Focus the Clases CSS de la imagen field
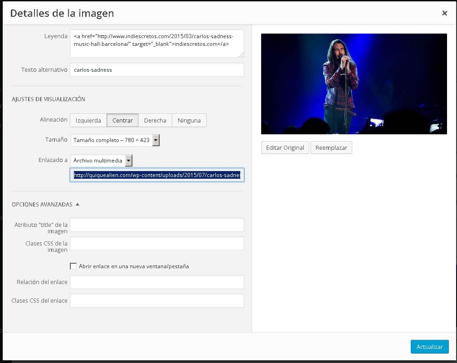457x363 pixels. pos(157,243)
